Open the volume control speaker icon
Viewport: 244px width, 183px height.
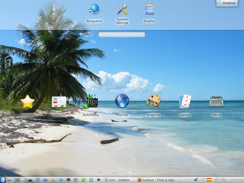click(215, 180)
